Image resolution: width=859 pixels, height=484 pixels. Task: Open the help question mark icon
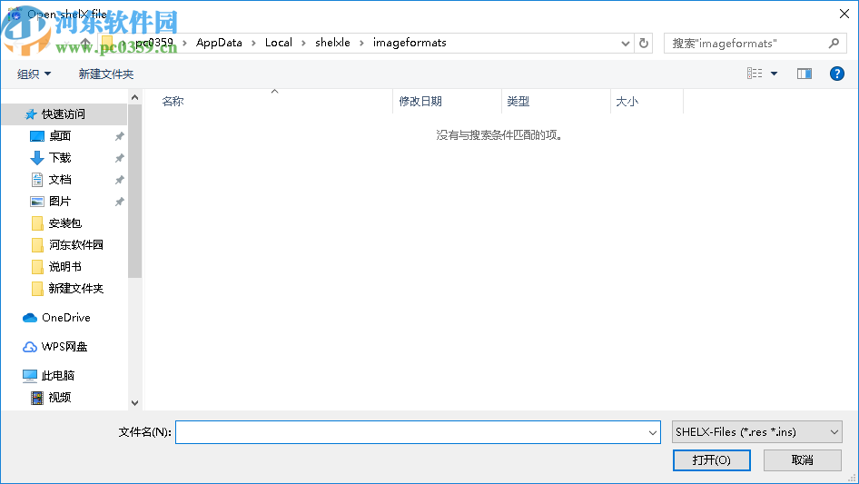(836, 74)
